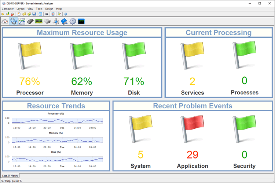Switch to the Last 24 Hours tab

pyautogui.click(x=10, y=176)
